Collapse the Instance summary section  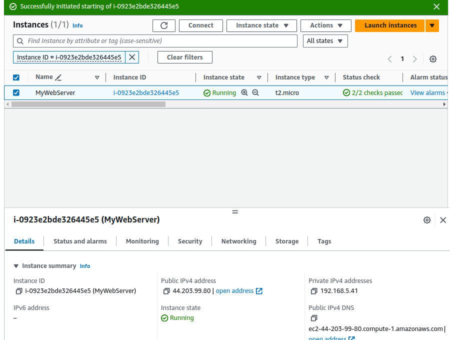click(16, 265)
